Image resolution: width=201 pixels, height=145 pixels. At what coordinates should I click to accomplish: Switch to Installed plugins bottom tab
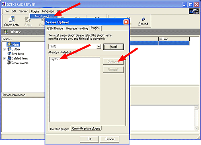59,129
